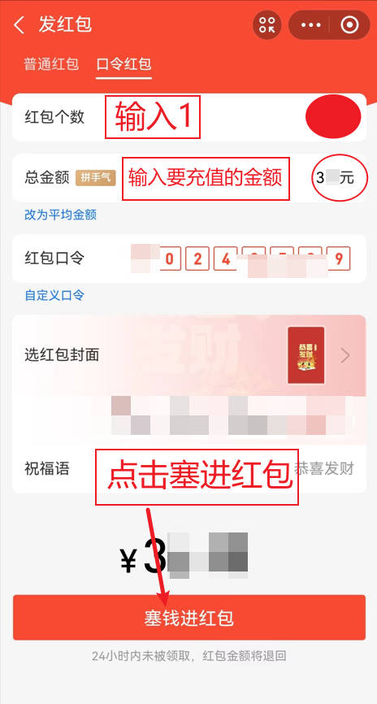Open the three-dots more menu

click(x=311, y=25)
